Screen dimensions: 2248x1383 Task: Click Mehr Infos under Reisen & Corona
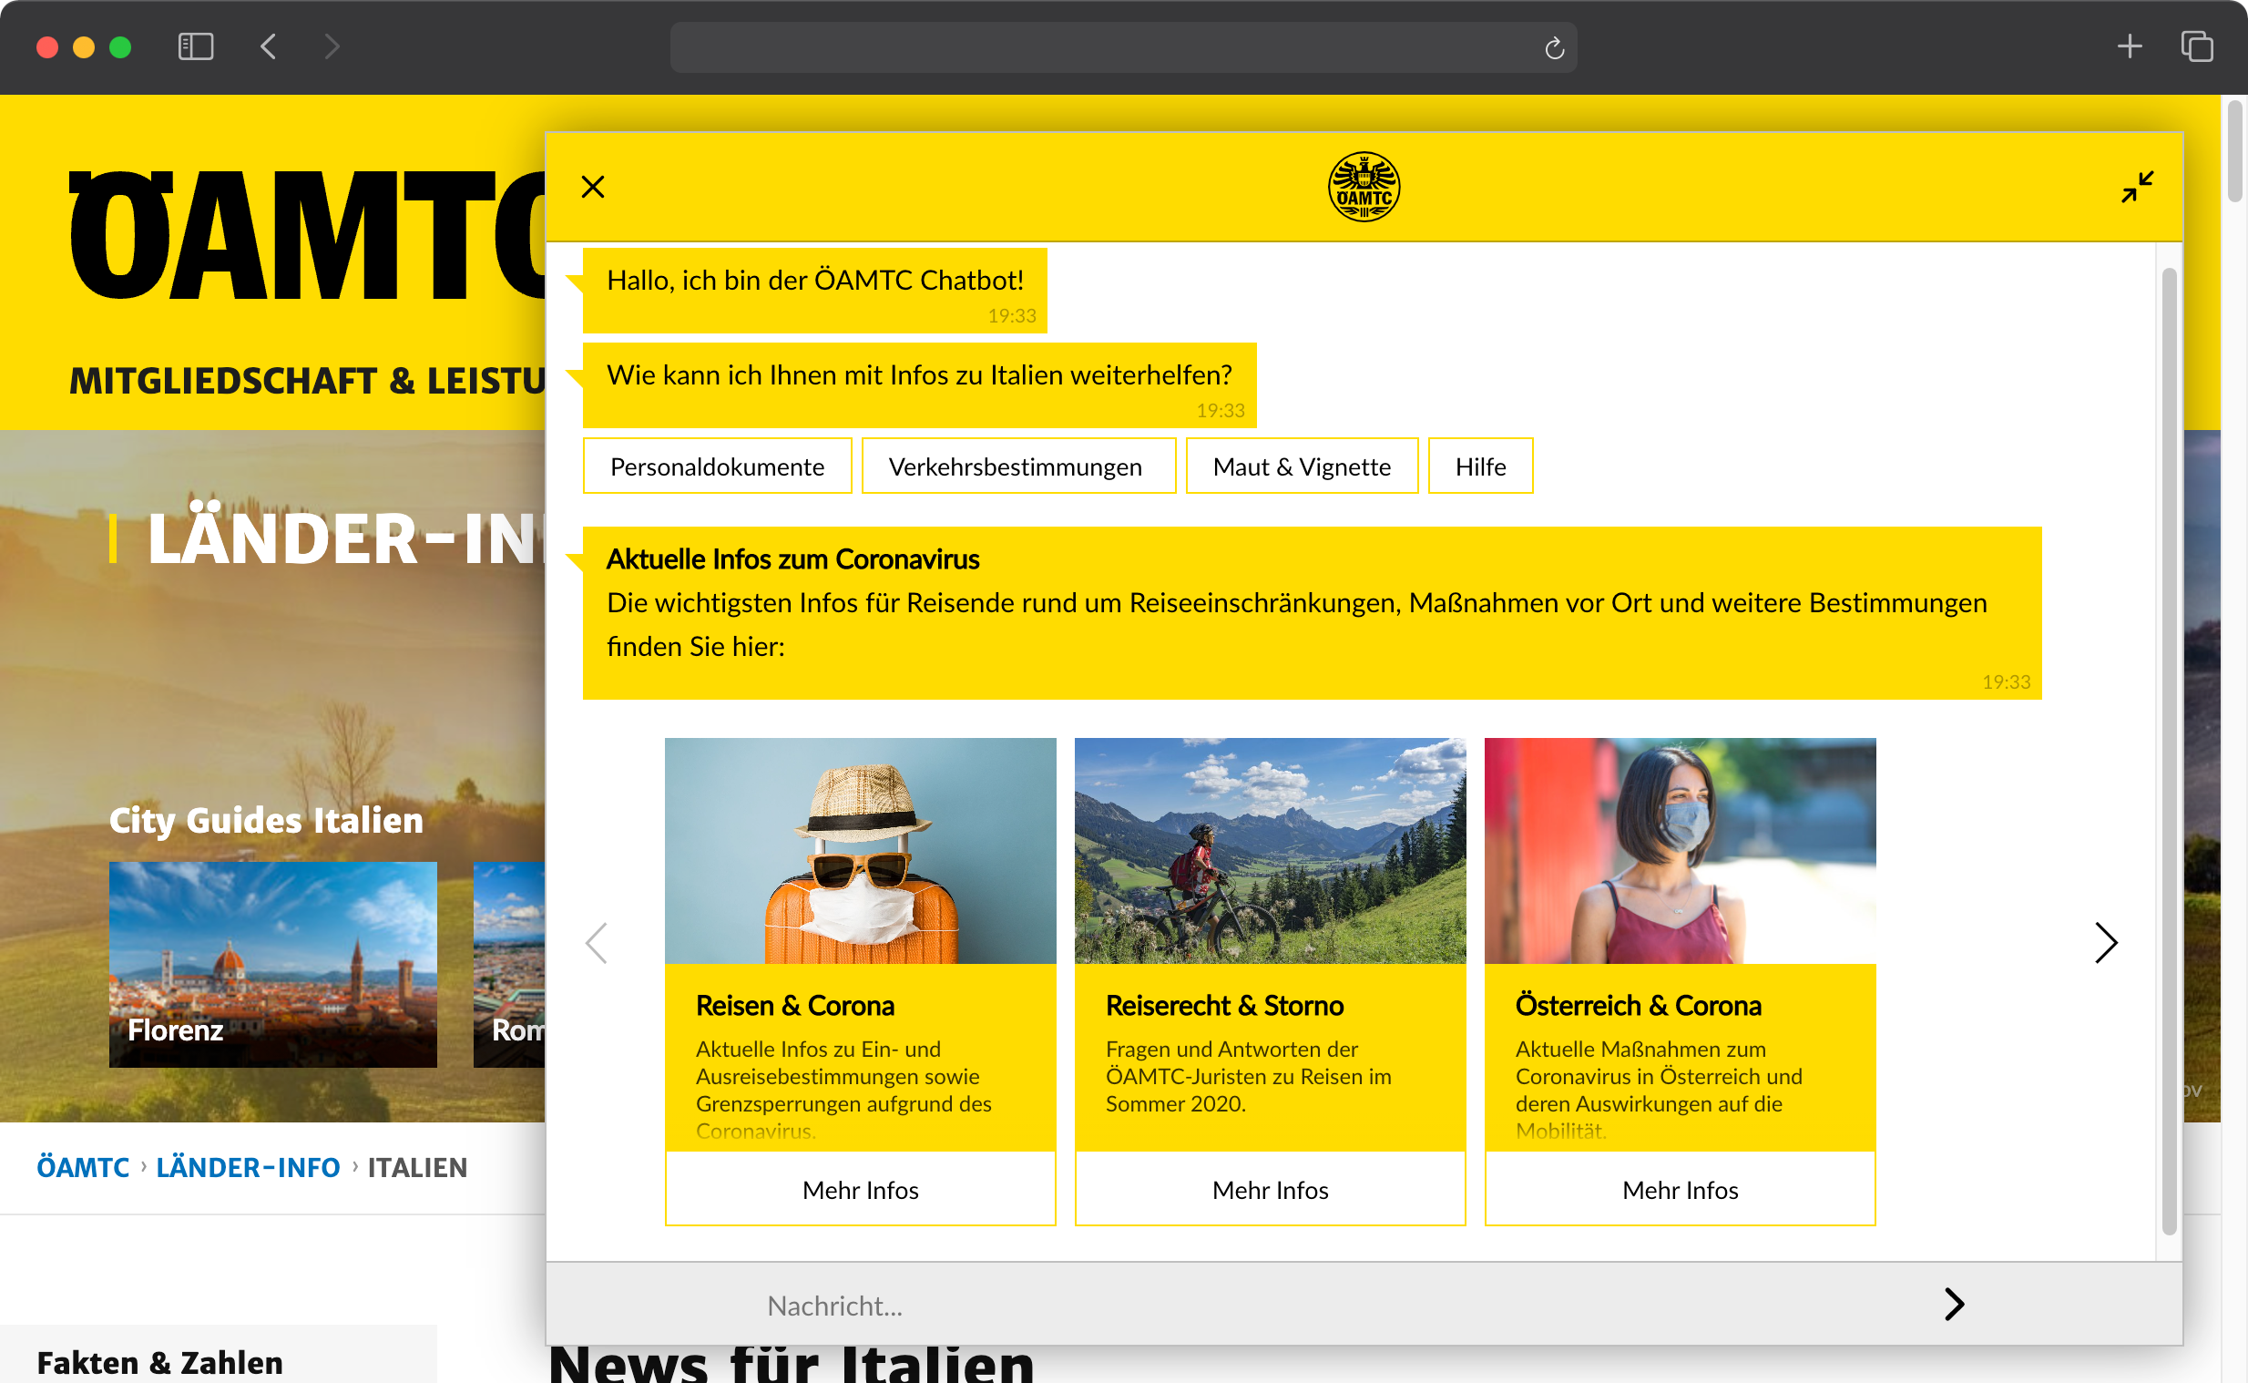pos(860,1189)
